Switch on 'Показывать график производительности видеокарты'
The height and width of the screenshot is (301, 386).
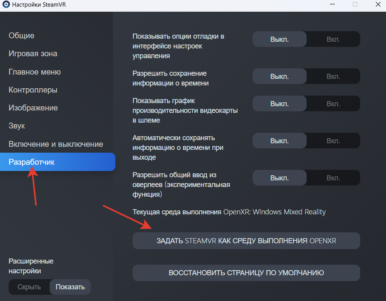coord(333,104)
